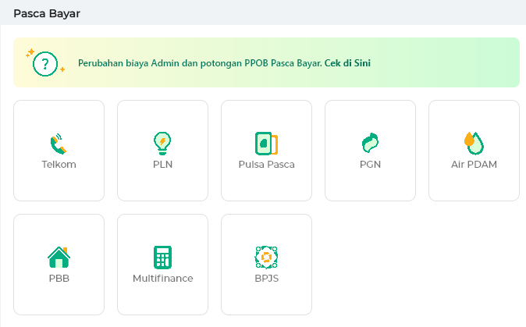The width and height of the screenshot is (526, 327).
Task: Click the Pasca Bayar section heading
Action: pos(47,13)
